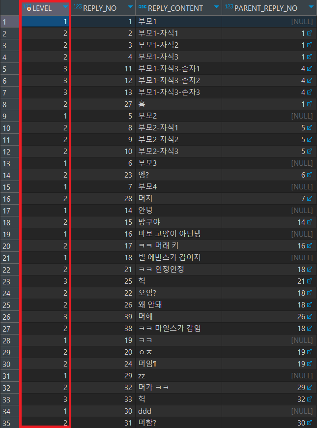
Task: Open link icon in 오잉? row
Action: coord(309,293)
